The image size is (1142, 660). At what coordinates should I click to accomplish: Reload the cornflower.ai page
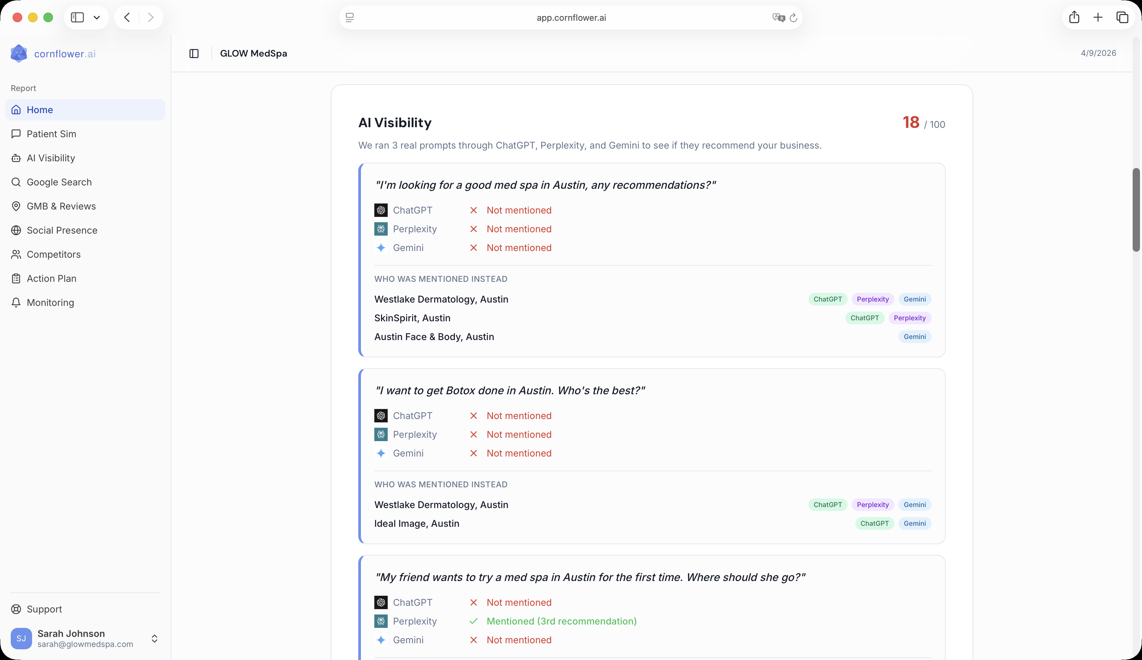coord(794,18)
